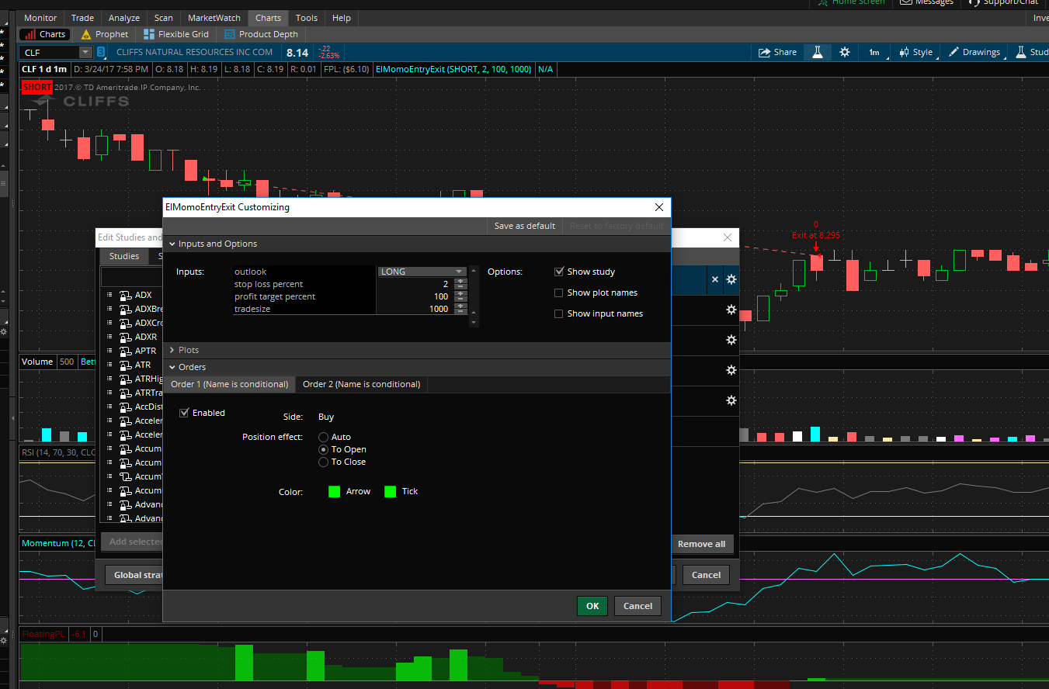Increase profit target percent stepper
Image resolution: width=1049 pixels, height=689 pixels.
(461, 293)
